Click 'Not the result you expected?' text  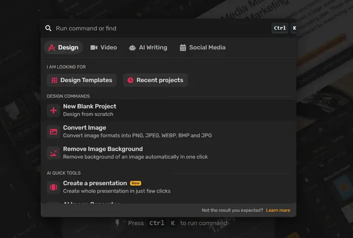tap(232, 210)
